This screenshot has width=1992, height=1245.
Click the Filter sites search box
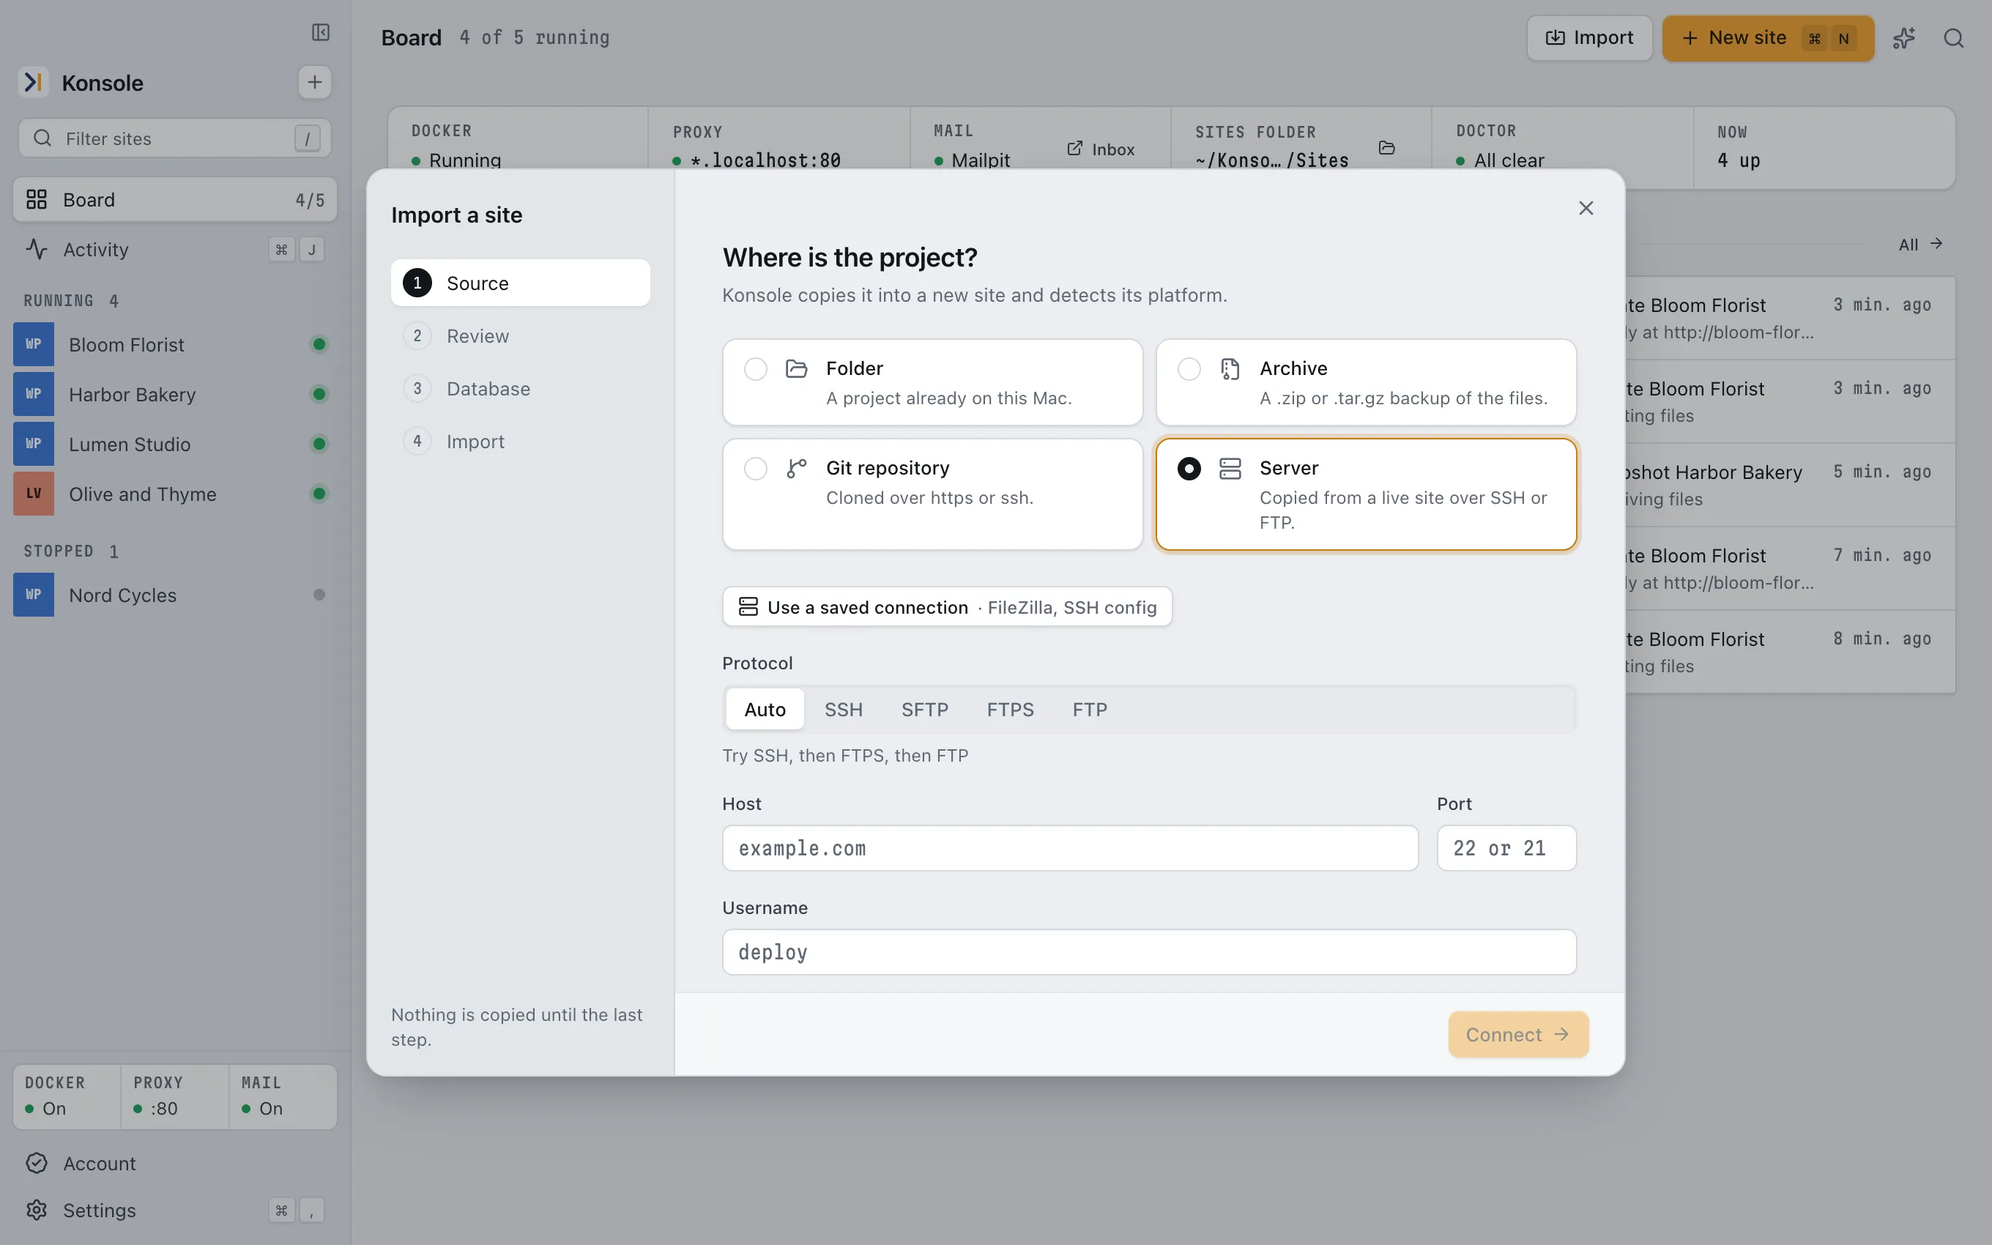(174, 138)
